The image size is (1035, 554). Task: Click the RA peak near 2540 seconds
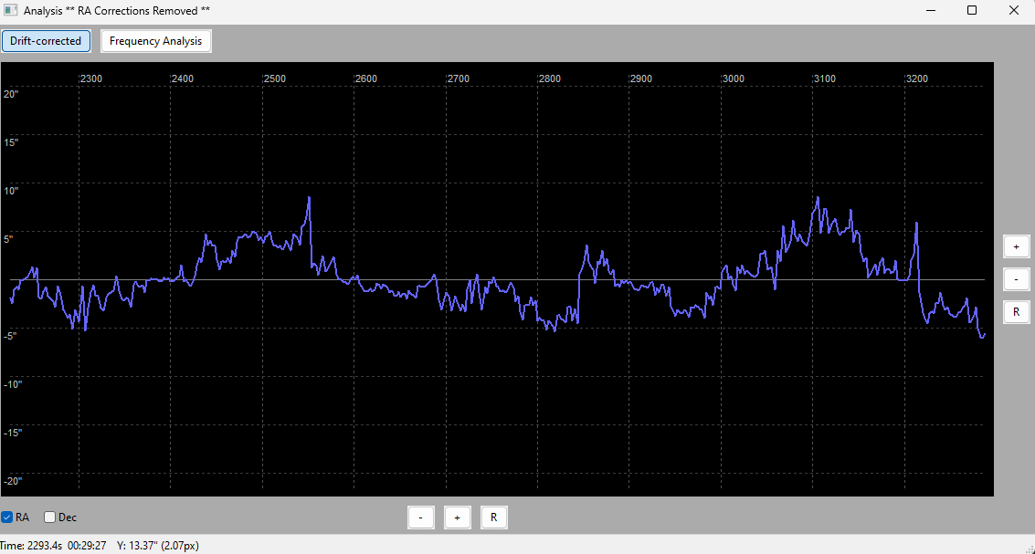309,197
